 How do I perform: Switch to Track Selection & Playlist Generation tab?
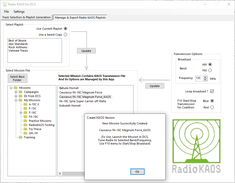(26, 17)
